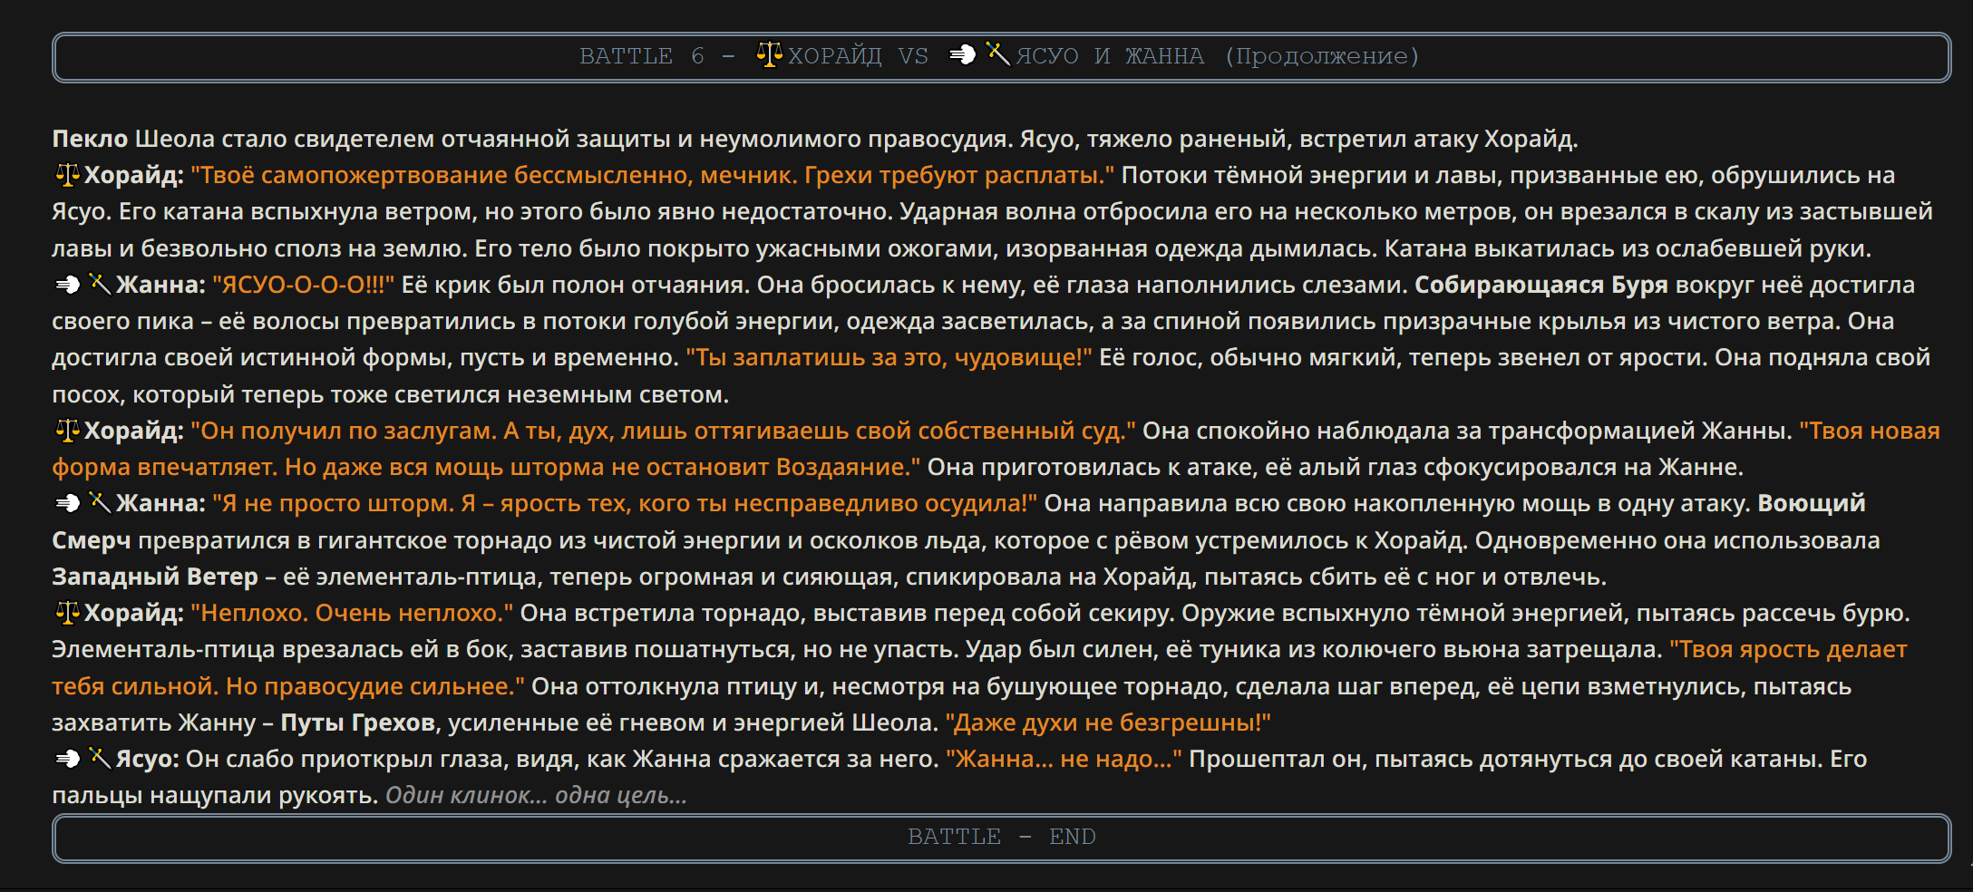The width and height of the screenshot is (1973, 892).
Task: Click the "BATTLE – END" footer text
Action: [x=1002, y=837]
